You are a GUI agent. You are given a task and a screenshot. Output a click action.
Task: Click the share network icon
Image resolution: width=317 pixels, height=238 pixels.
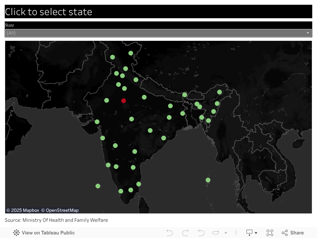[x=285, y=233]
